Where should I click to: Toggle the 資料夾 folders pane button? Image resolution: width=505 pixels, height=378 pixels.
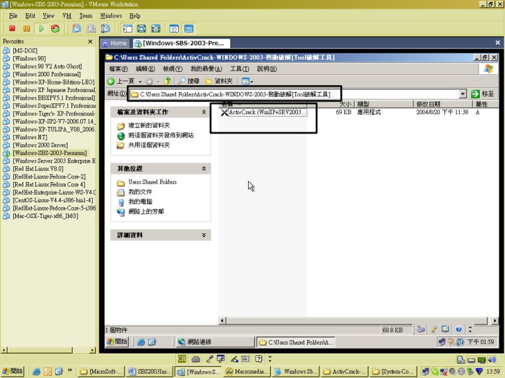(219, 81)
